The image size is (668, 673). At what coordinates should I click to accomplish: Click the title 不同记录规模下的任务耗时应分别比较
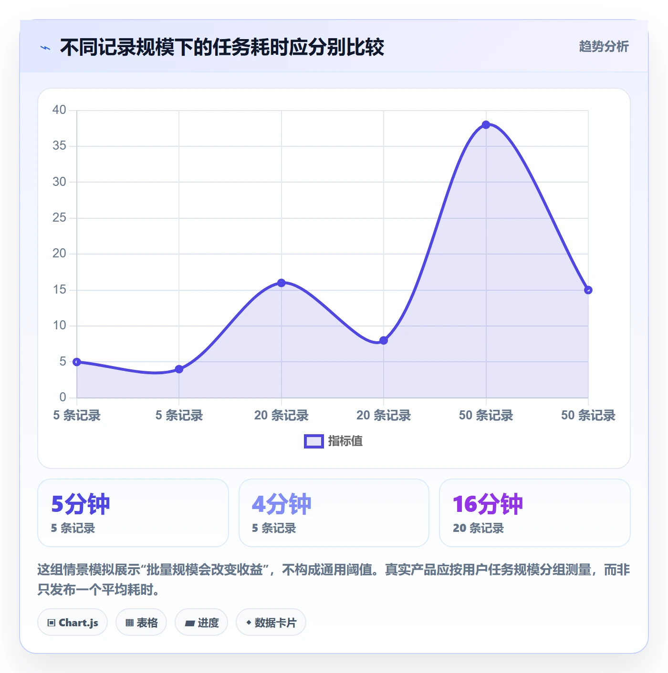click(222, 47)
